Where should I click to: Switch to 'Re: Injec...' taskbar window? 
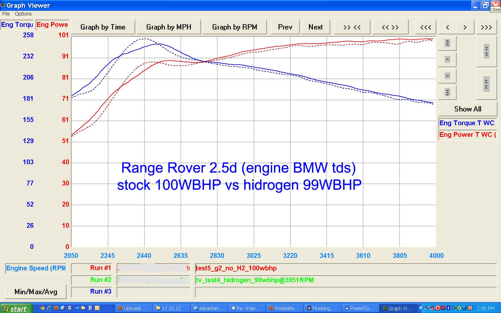(x=247, y=309)
